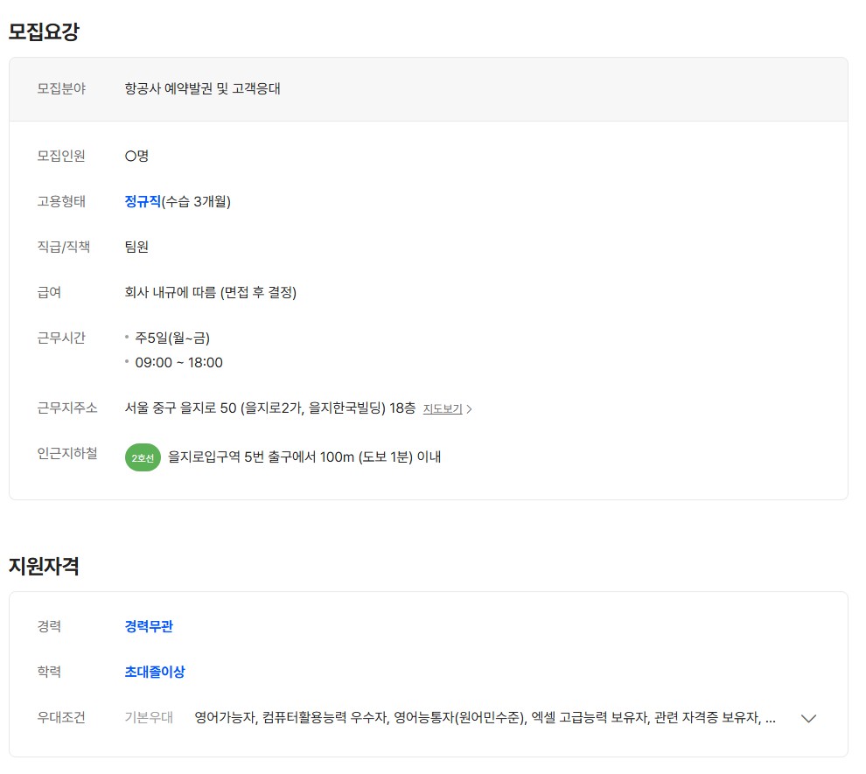
Task: Click the 지원자격 section heading
Action: (x=44, y=566)
